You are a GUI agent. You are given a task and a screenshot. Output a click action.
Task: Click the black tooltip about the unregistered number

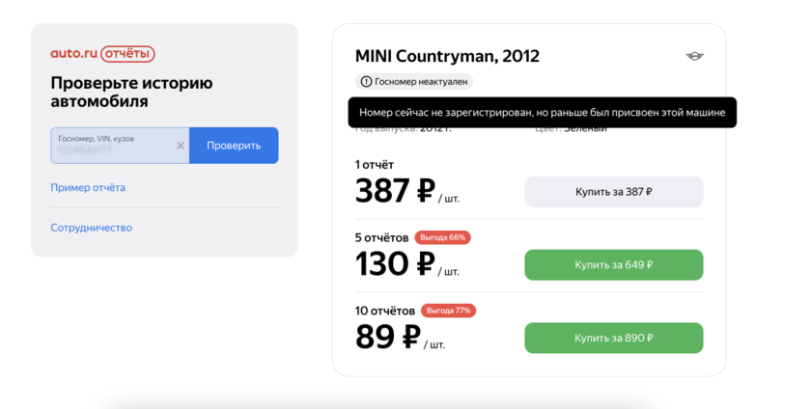point(542,113)
